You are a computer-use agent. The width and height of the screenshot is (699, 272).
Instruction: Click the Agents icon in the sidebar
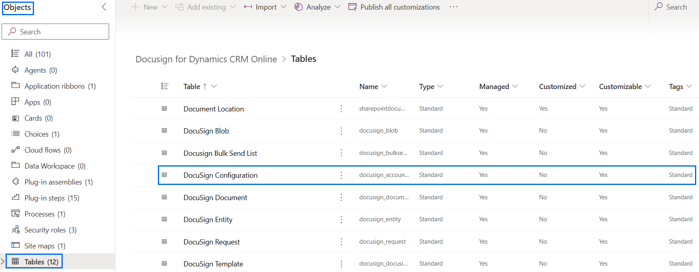[x=15, y=69]
